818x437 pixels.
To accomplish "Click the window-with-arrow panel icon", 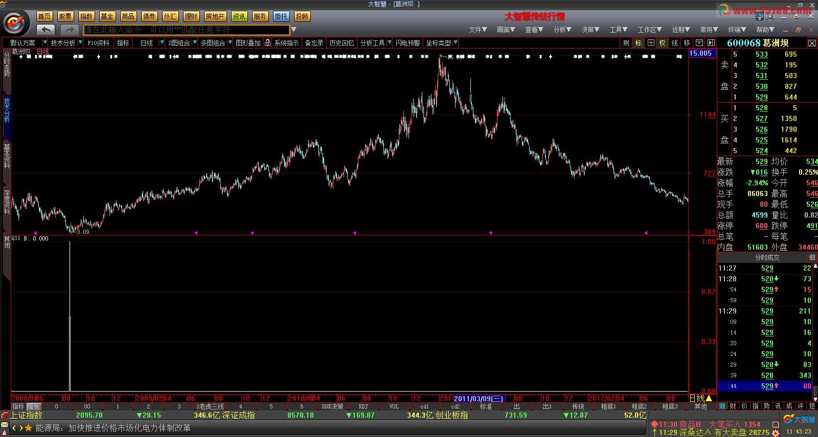I will tap(699, 43).
